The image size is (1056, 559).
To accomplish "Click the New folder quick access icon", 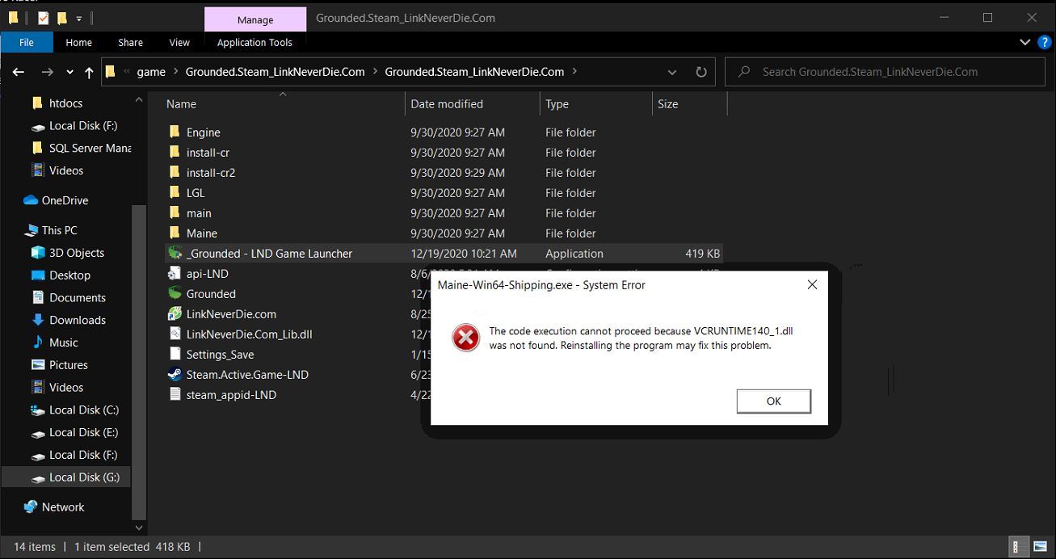I will coord(62,19).
